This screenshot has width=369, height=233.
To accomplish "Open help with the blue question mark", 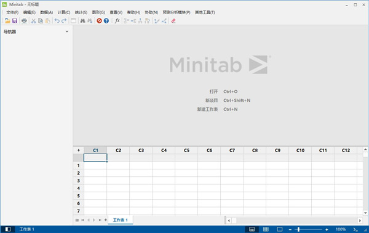I will [x=106, y=21].
